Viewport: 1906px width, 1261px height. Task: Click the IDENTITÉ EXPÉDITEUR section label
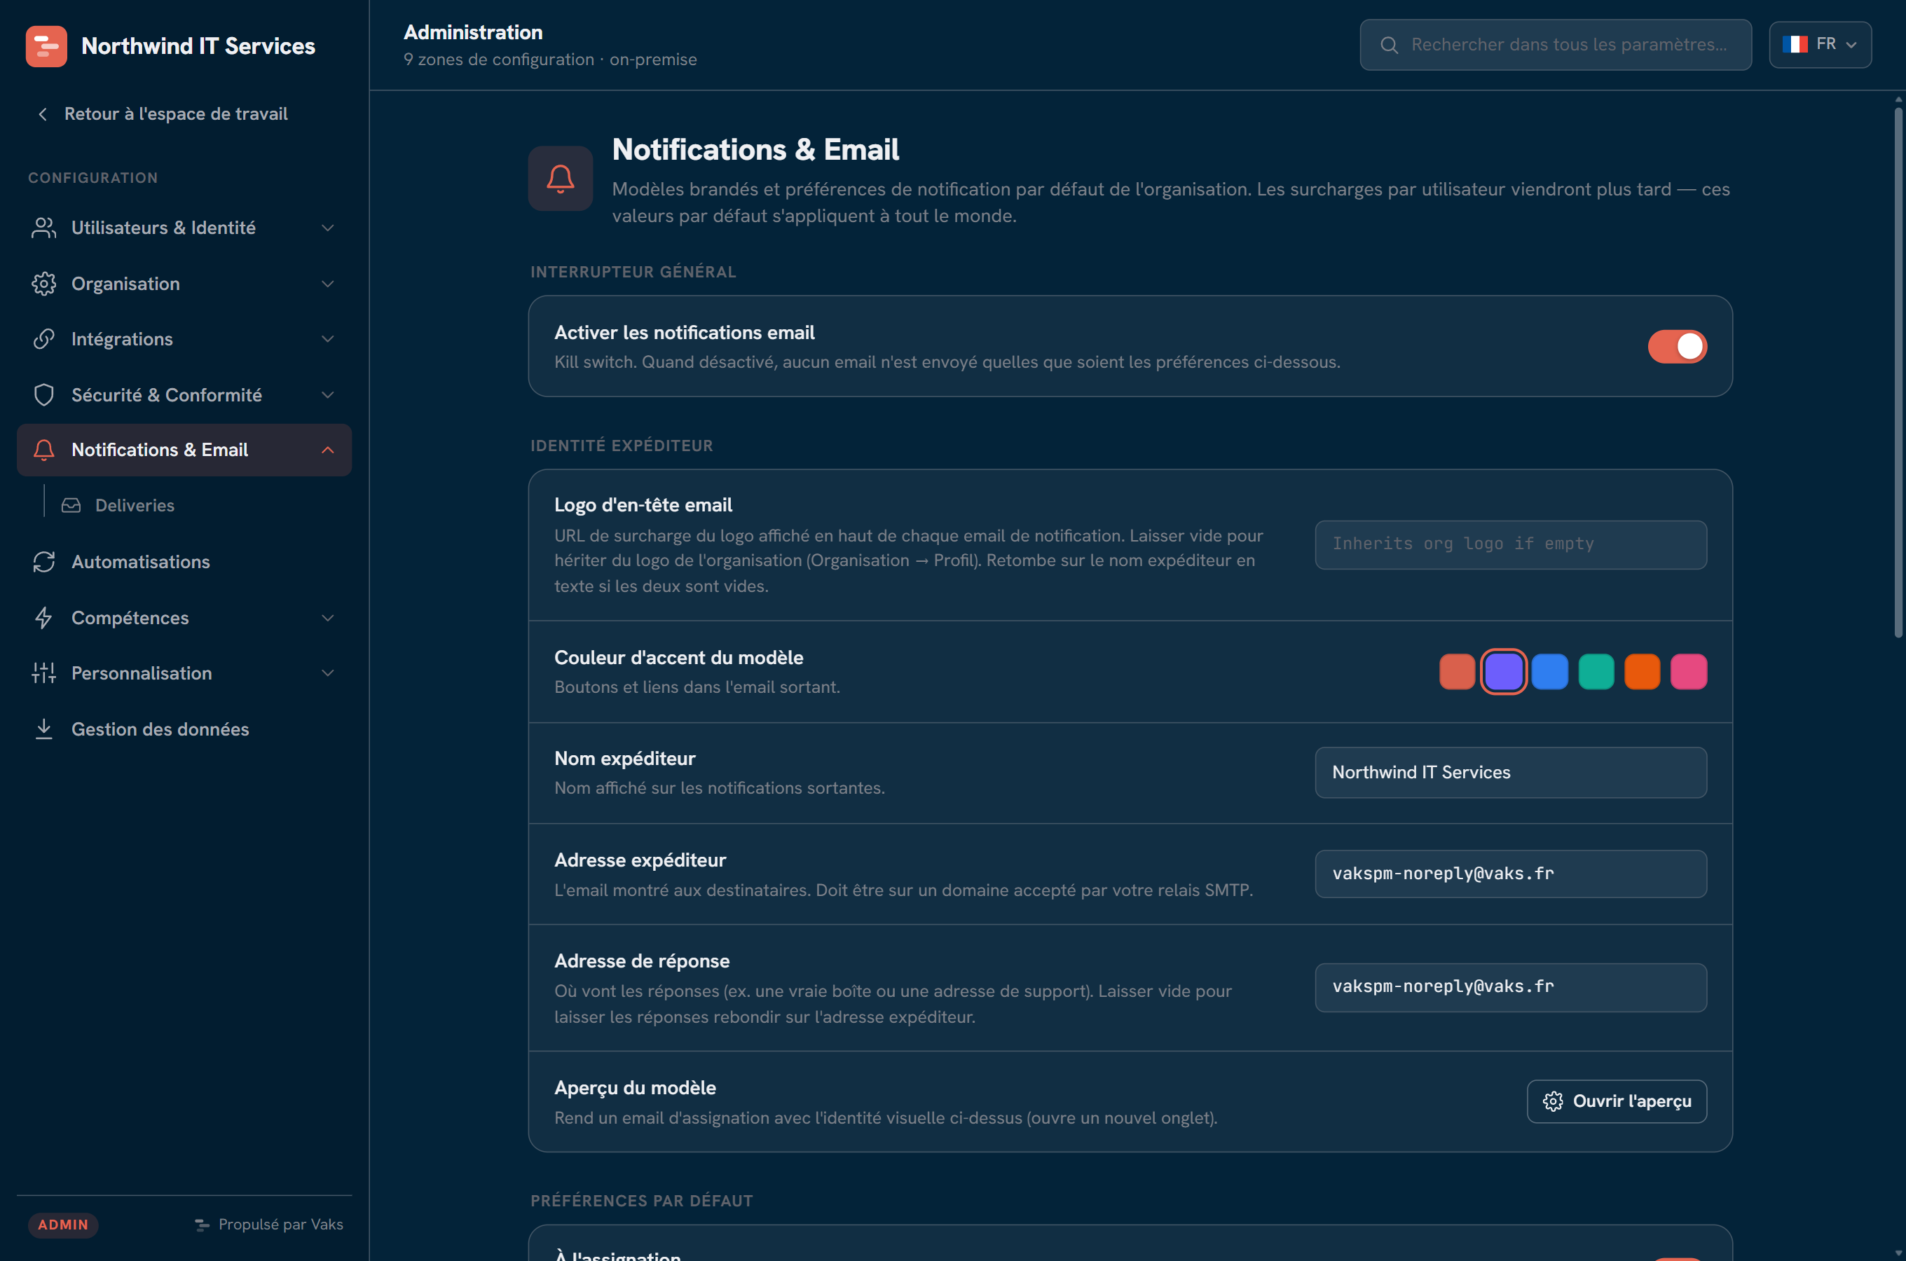point(621,446)
